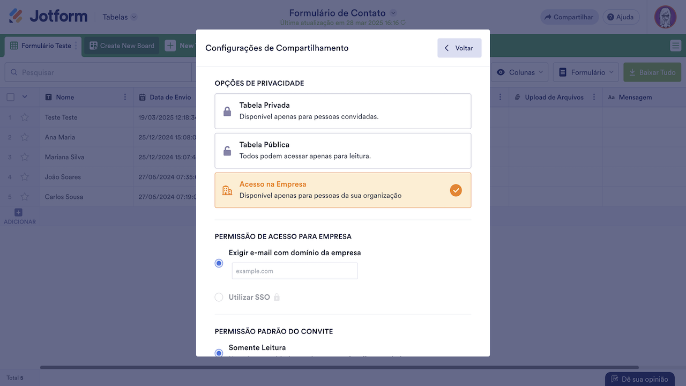Click the example.com domain input field
The height and width of the screenshot is (386, 686).
[295, 271]
